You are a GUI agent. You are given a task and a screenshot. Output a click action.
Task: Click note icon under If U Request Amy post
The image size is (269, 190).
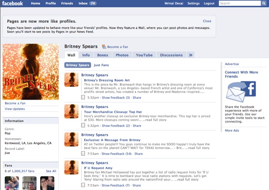[83, 185]
